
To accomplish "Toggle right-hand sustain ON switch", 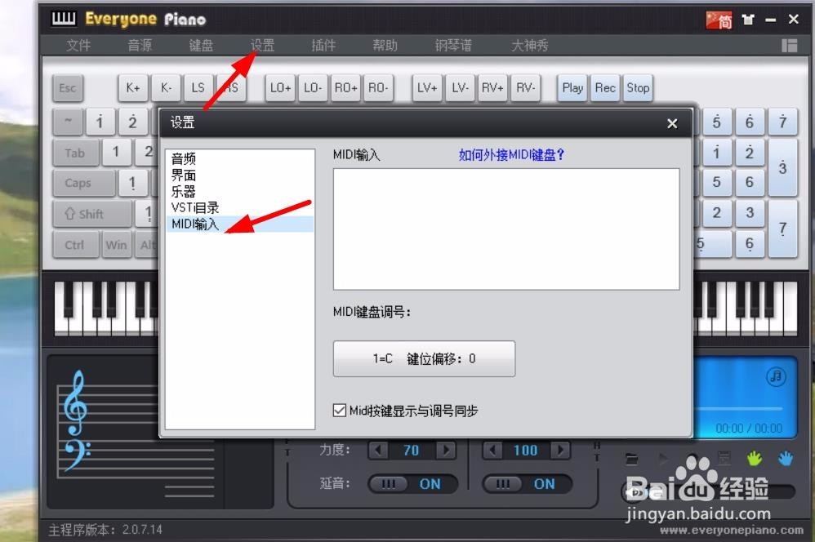I will [x=527, y=484].
